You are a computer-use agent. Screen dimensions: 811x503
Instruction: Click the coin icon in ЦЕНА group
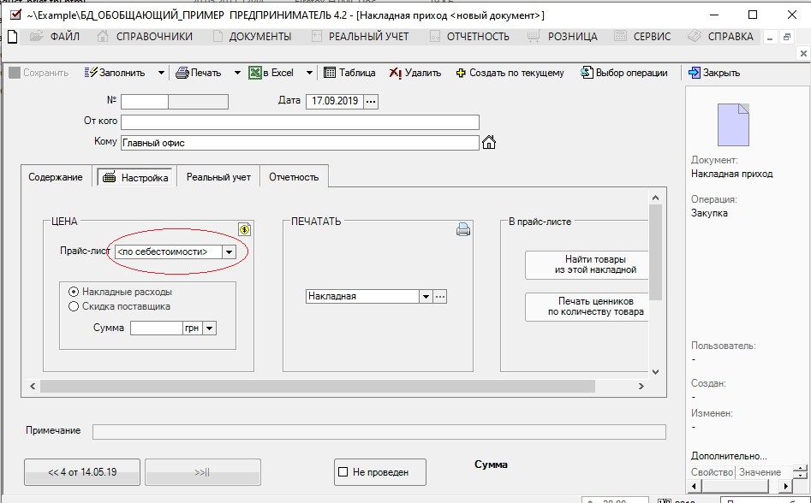coord(245,228)
